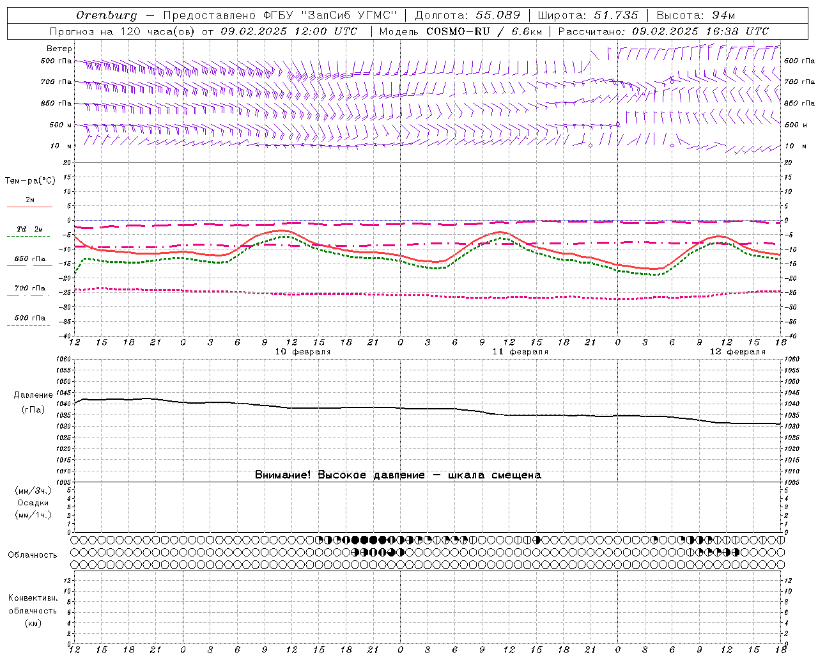This screenshot has width=818, height=655.
Task: Click the '(мм/3ч.)' precipitation unit label
Action: point(33,491)
